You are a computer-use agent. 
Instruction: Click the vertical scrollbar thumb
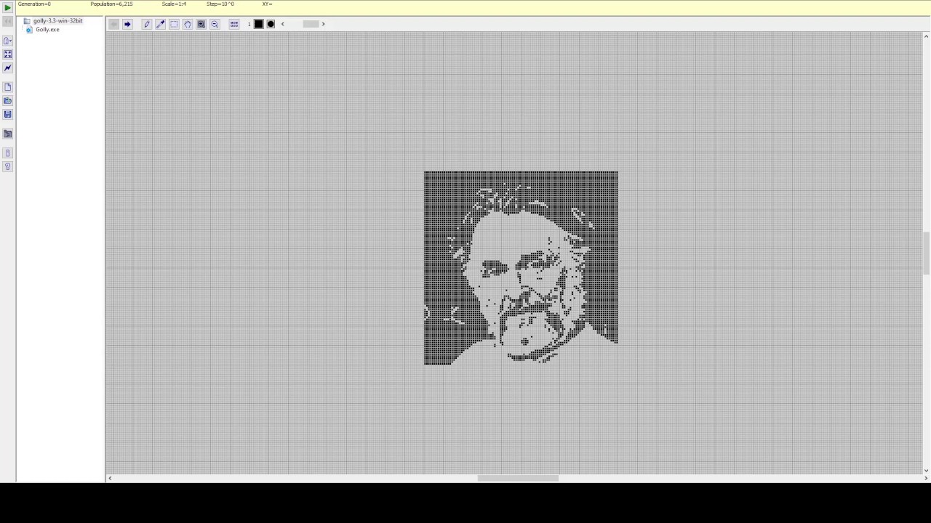(x=926, y=254)
